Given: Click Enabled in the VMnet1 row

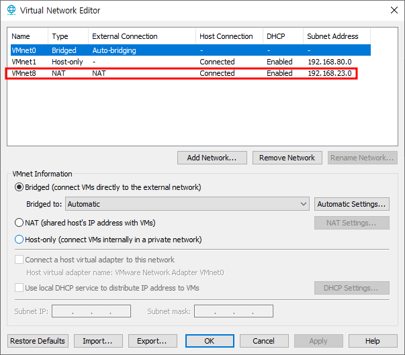Looking at the screenshot, I should click(279, 62).
